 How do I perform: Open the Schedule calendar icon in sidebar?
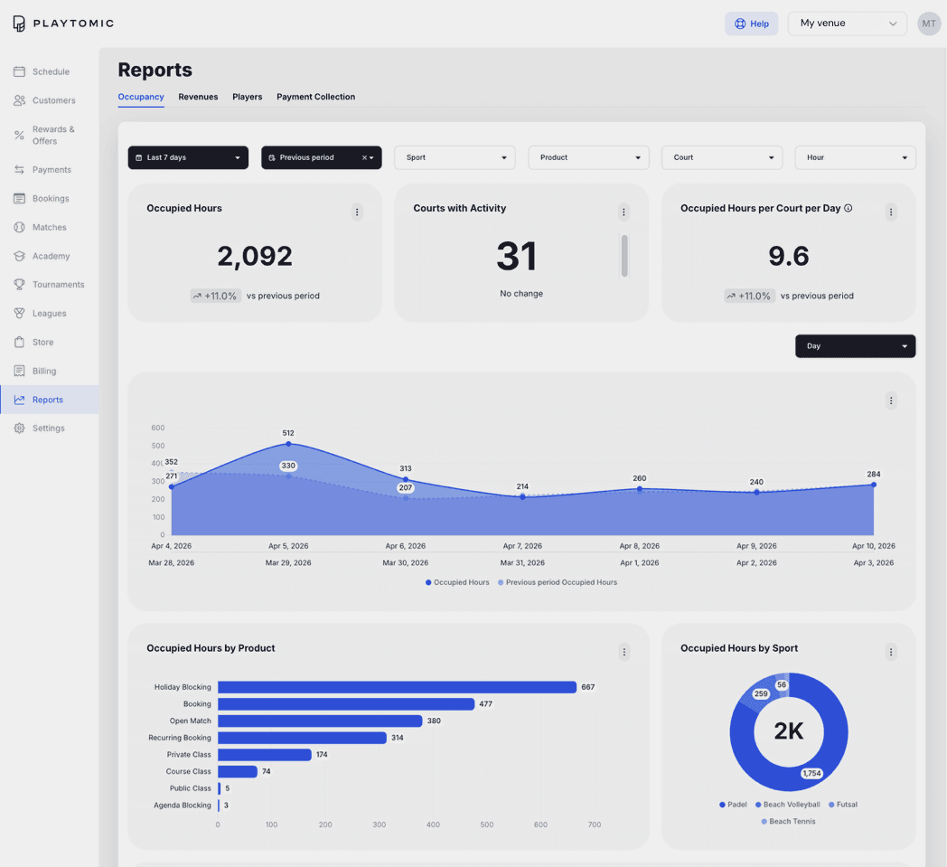pyautogui.click(x=19, y=71)
